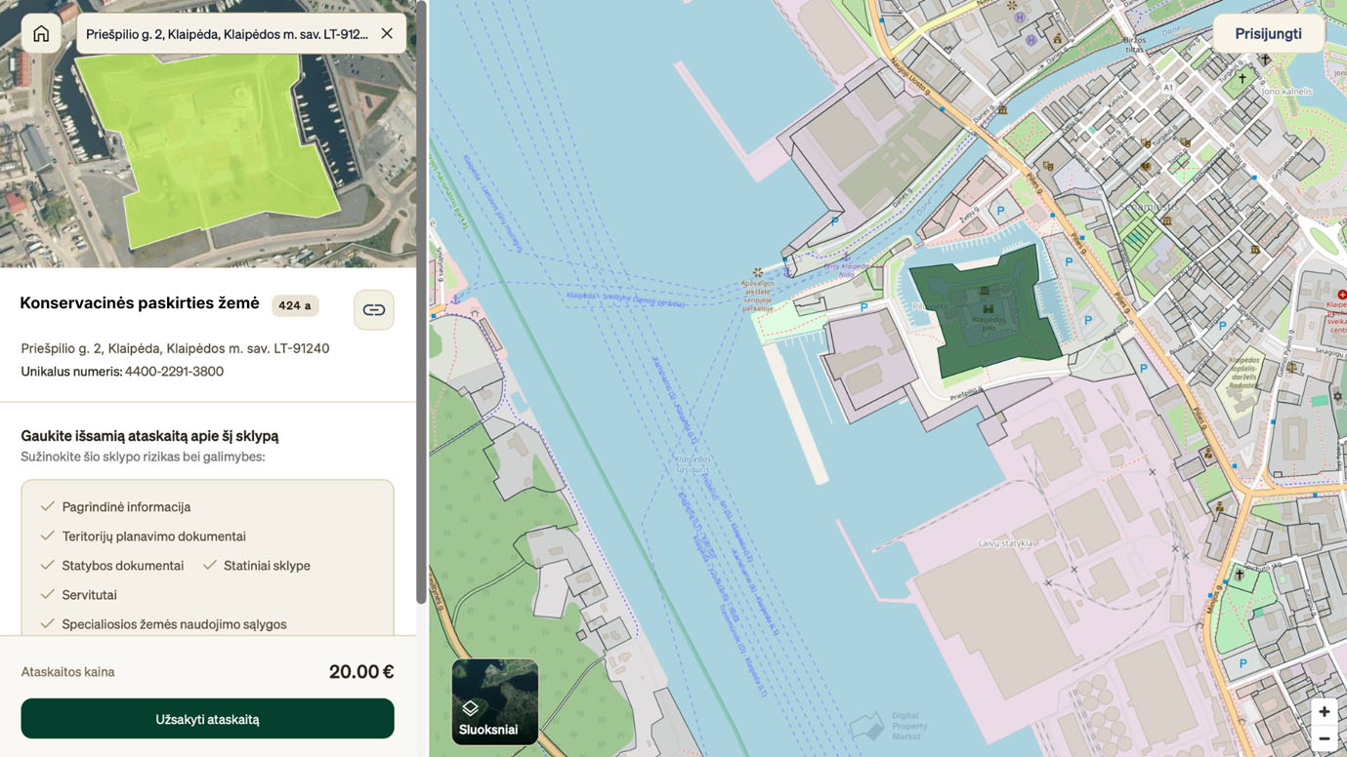Open the Sluoksniai layers switcher
Image resolution: width=1347 pixels, height=757 pixels.
495,701
